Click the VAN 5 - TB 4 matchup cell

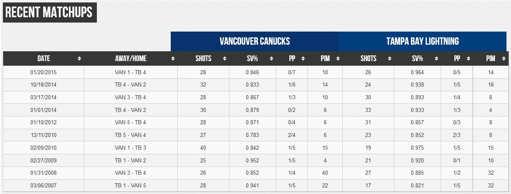131,123
